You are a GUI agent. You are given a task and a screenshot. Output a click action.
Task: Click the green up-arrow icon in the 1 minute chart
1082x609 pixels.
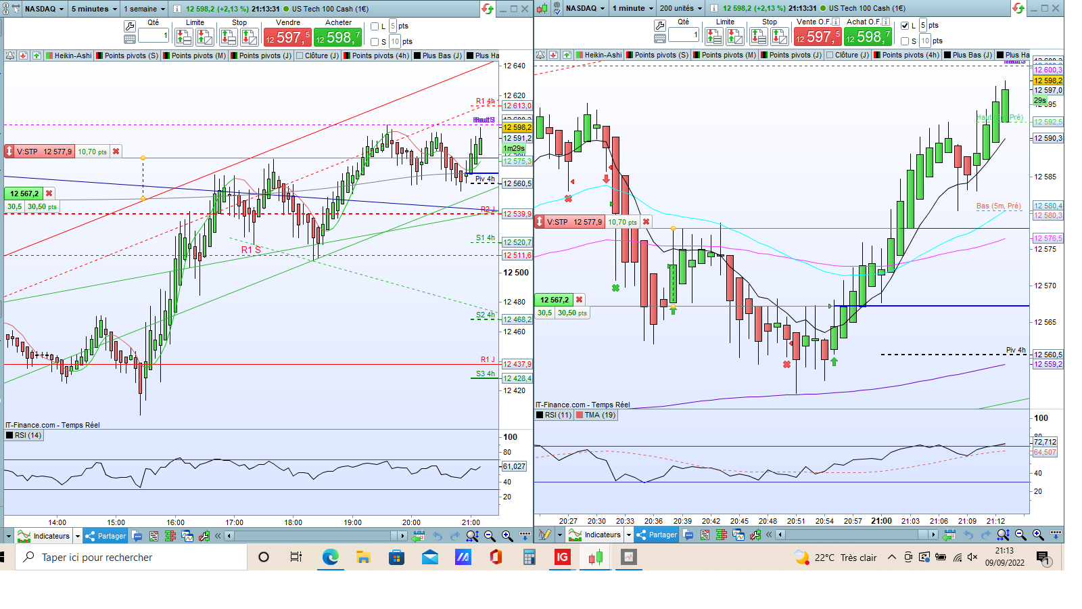click(567, 55)
